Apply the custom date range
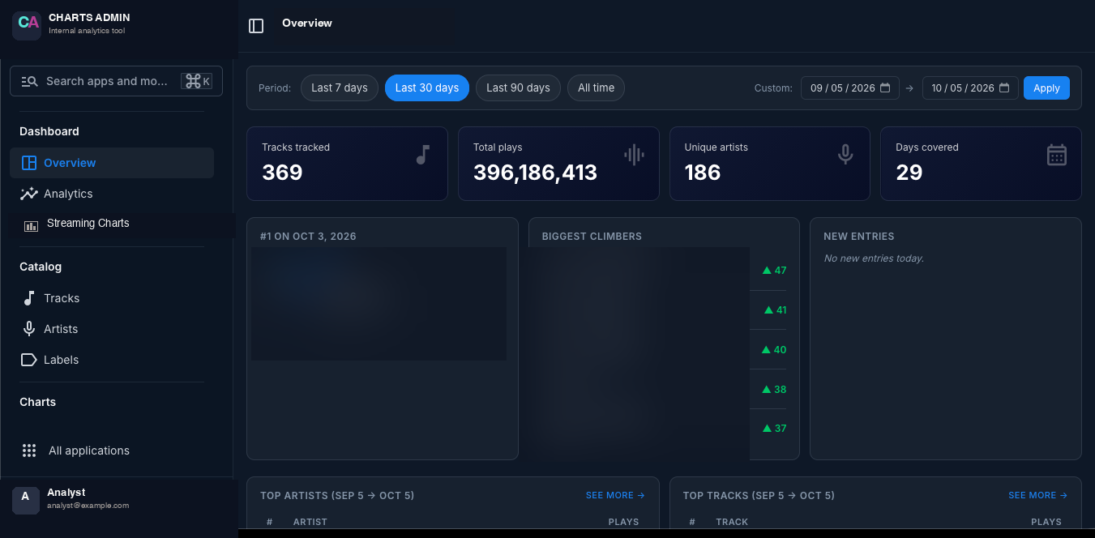Image resolution: width=1095 pixels, height=538 pixels. [1046, 88]
